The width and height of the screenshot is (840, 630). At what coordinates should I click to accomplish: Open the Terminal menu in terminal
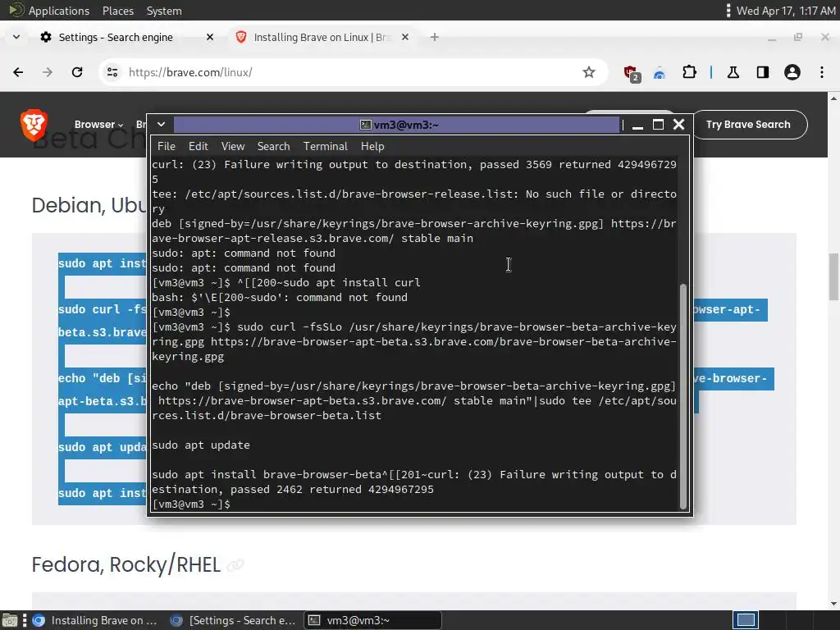click(325, 146)
